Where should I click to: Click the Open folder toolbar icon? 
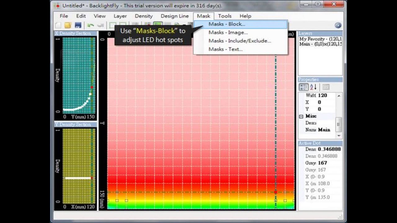pyautogui.click(x=68, y=25)
